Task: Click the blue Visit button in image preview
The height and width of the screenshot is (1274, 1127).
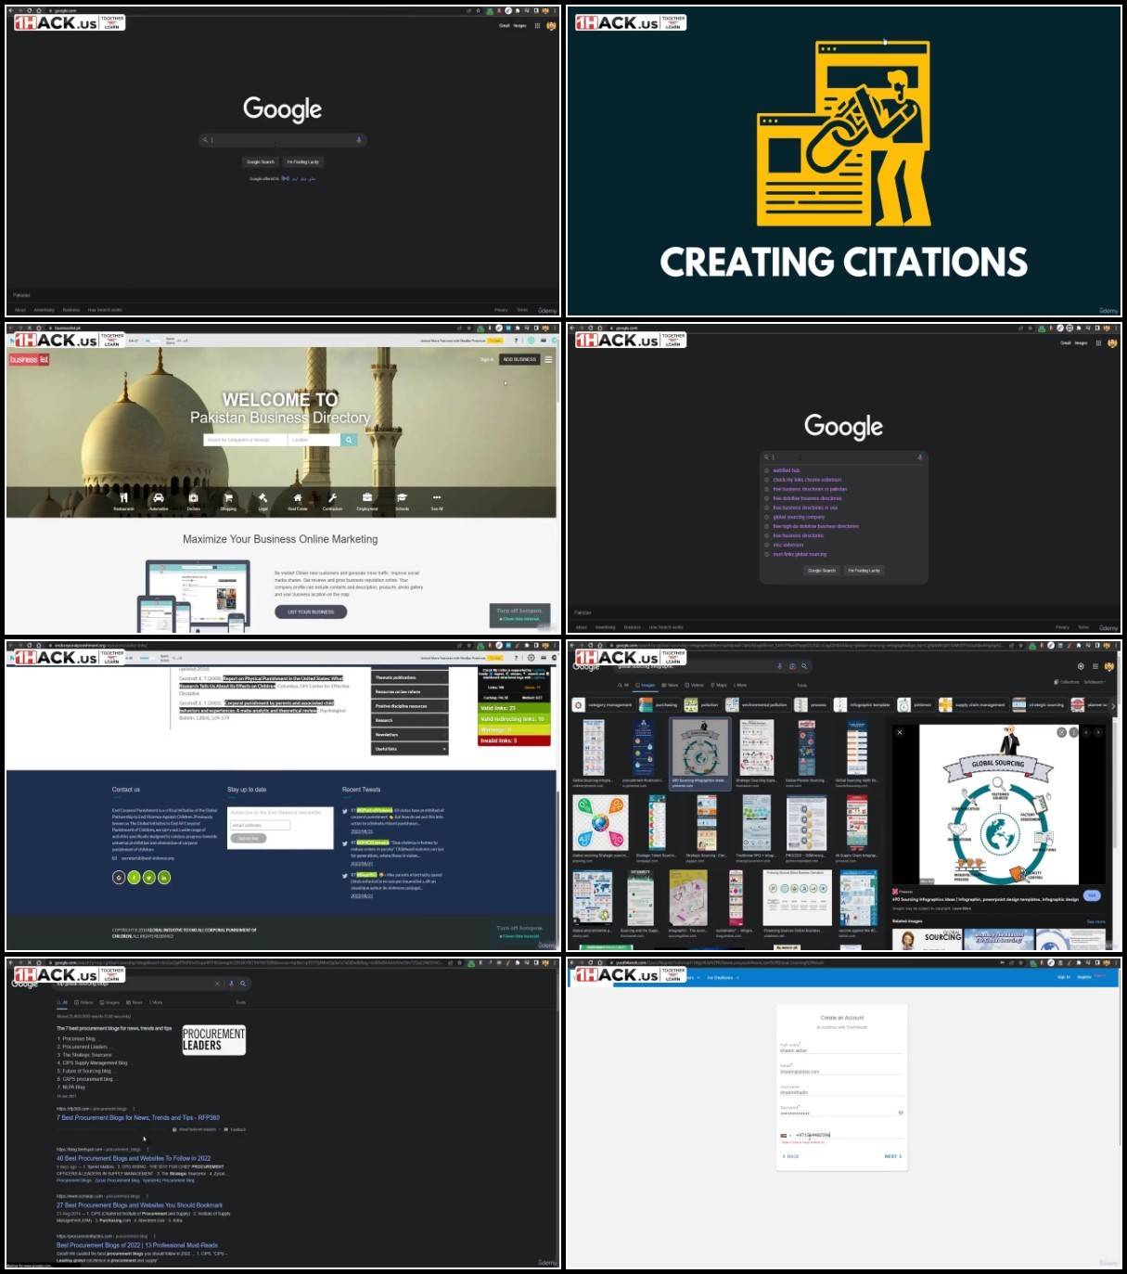Action: tap(1092, 895)
